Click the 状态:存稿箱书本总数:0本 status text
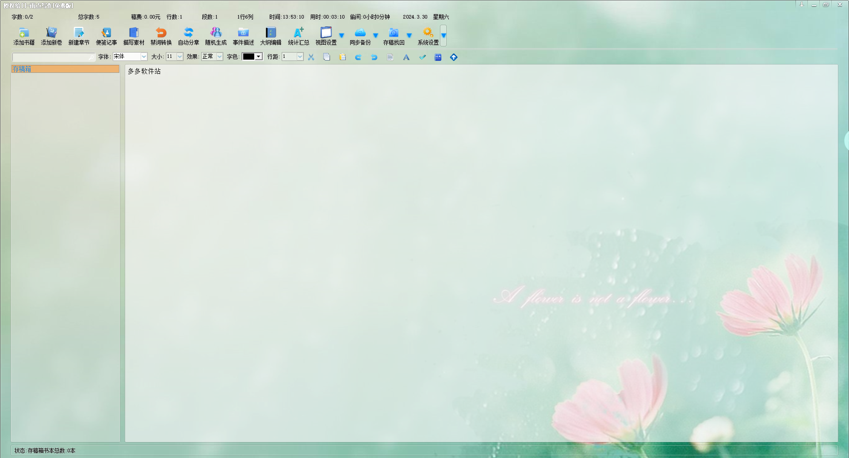This screenshot has width=849, height=458. [x=45, y=450]
